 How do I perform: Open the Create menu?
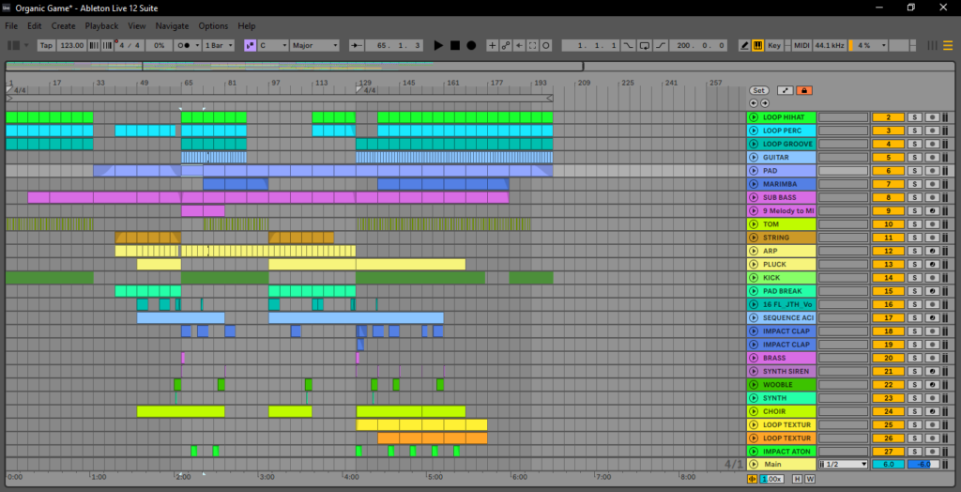point(64,26)
